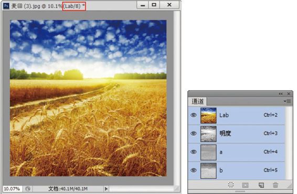Hide the a channel eye icon
This screenshot has width=297, height=194.
point(194,152)
